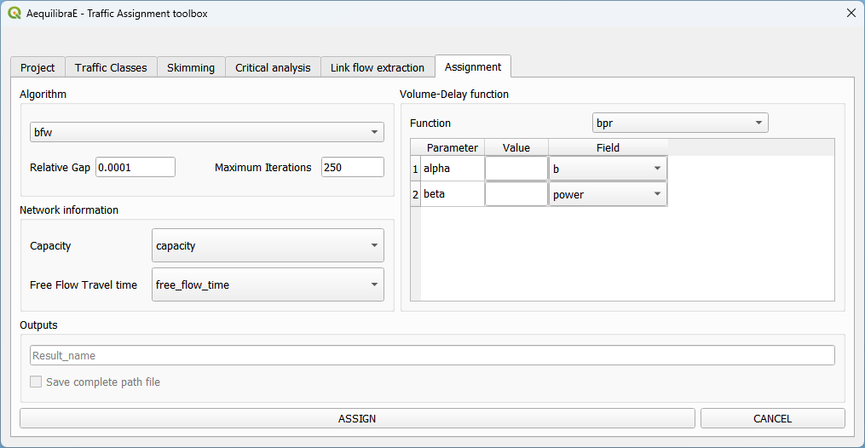Open the Function dropdown showing bpr
Screen dimensions: 865x448
click(x=680, y=123)
